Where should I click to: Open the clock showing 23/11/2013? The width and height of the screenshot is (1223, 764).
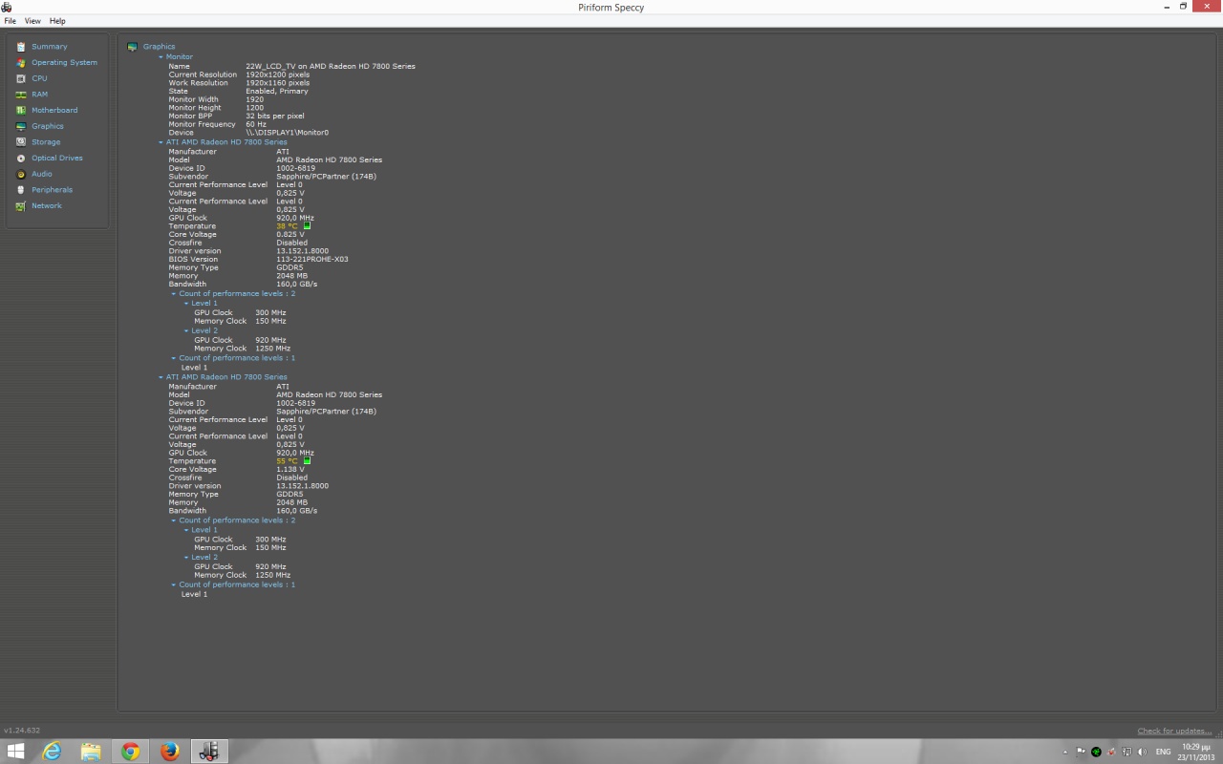pos(1194,752)
